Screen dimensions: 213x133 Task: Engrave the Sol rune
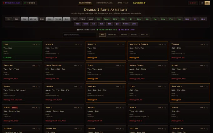pyautogui.click(x=99, y=19)
